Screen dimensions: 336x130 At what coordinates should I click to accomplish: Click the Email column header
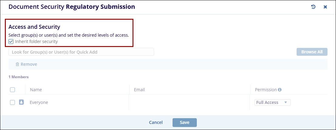coord(139,90)
